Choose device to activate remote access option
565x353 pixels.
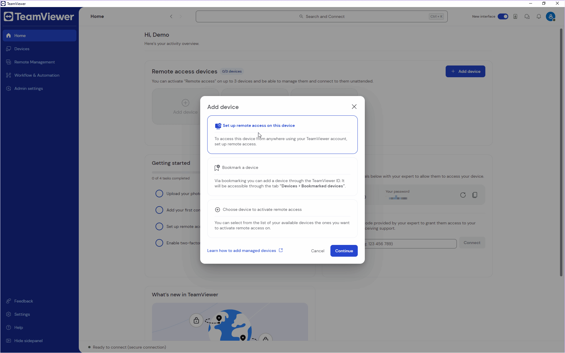tap(262, 209)
